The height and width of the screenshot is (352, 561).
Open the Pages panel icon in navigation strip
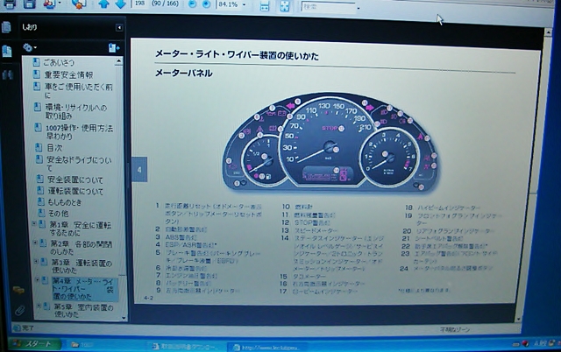coord(6,27)
